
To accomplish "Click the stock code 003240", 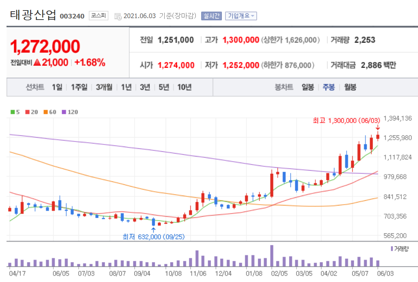I will [72, 16].
